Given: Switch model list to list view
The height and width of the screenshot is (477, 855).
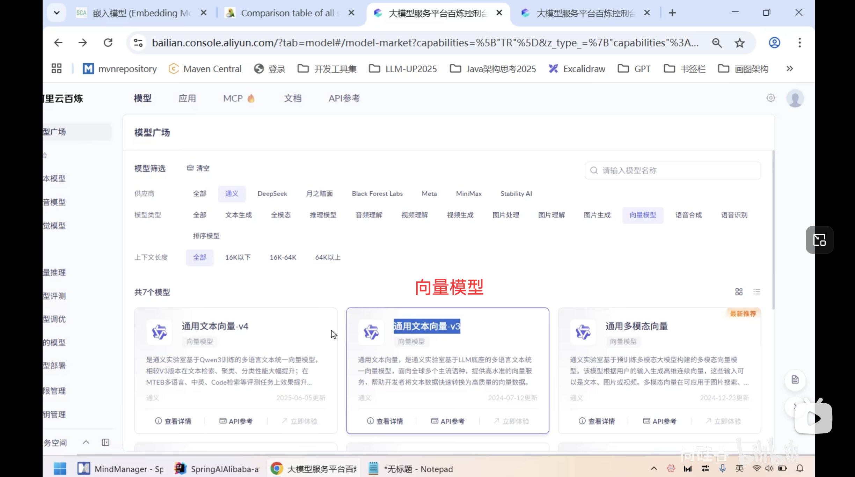Looking at the screenshot, I should click(757, 292).
